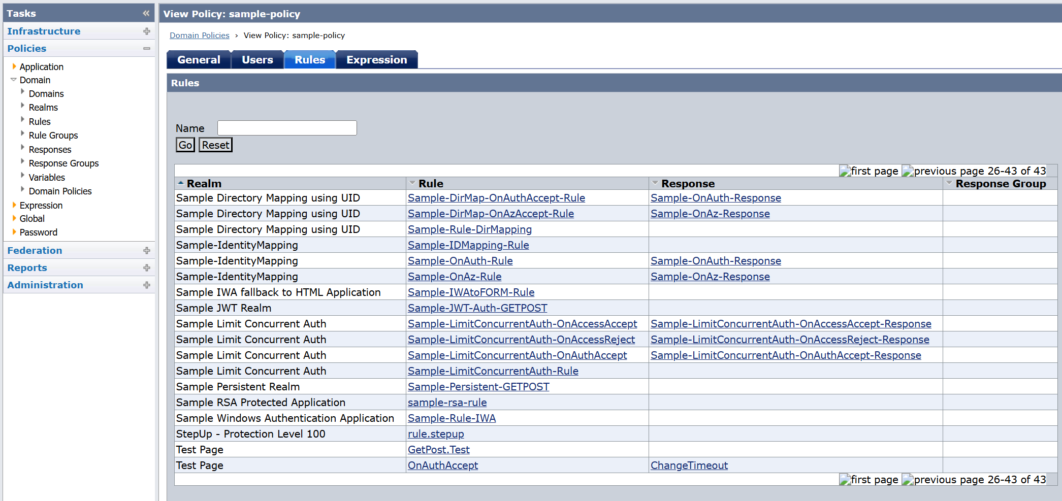1062x501 pixels.
Task: Open the Sample-JWT-Auth-GETPOST rule link
Action: 477,308
